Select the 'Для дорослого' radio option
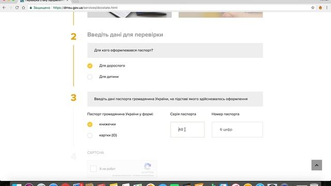Screen dimensions: 331x186 click(89, 66)
